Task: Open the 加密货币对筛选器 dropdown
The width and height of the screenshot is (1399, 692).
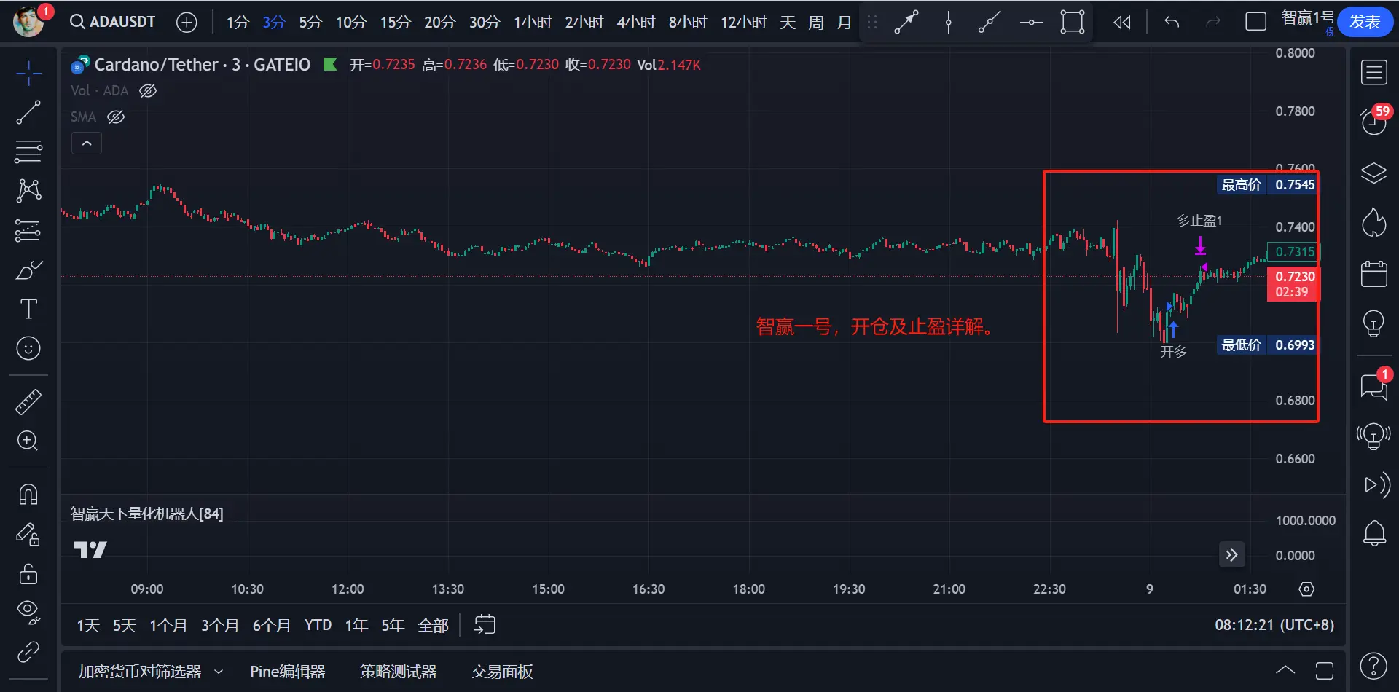Action: tap(151, 672)
